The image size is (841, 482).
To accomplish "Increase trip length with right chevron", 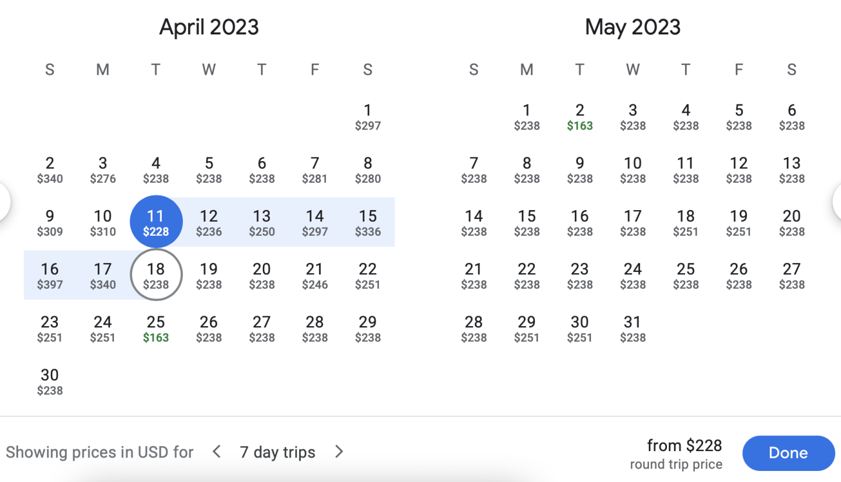I will [339, 452].
